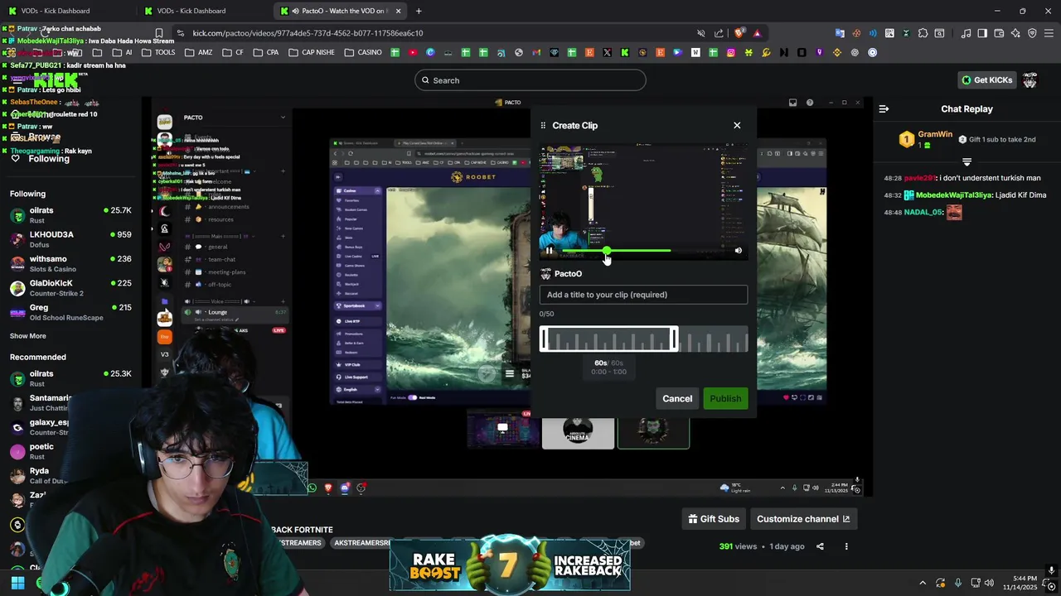Open the X bookmark icon
The width and height of the screenshot is (1061, 596).
(x=607, y=52)
